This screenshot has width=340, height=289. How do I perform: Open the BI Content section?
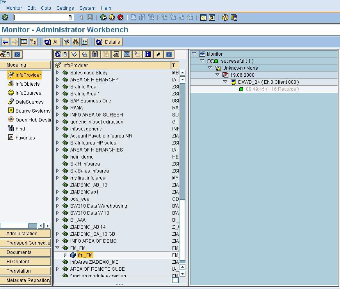pos(25,261)
